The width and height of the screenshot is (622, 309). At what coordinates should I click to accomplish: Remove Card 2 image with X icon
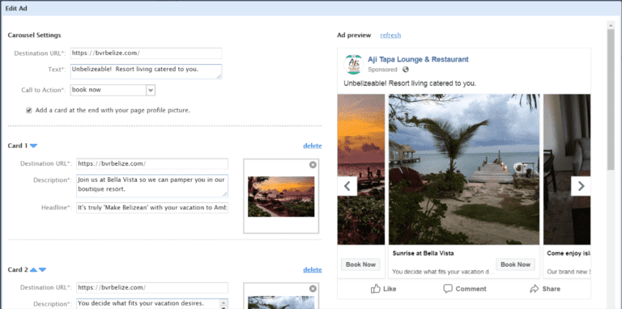pos(313,289)
